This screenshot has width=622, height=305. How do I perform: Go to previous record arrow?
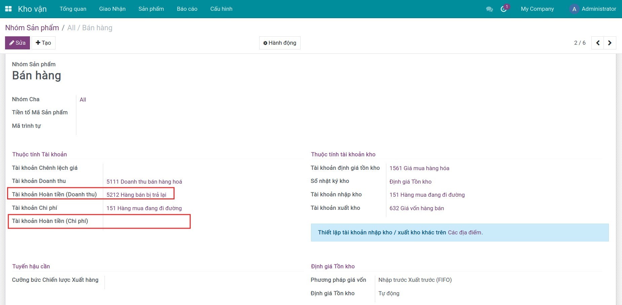[x=597, y=43]
